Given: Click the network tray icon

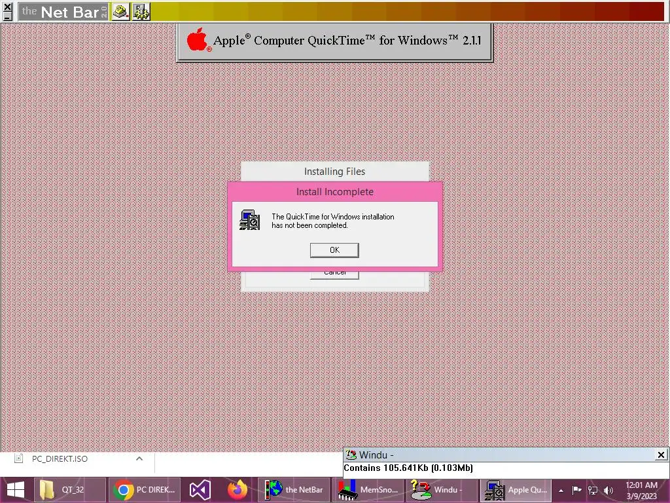Looking at the screenshot, I should tap(593, 491).
